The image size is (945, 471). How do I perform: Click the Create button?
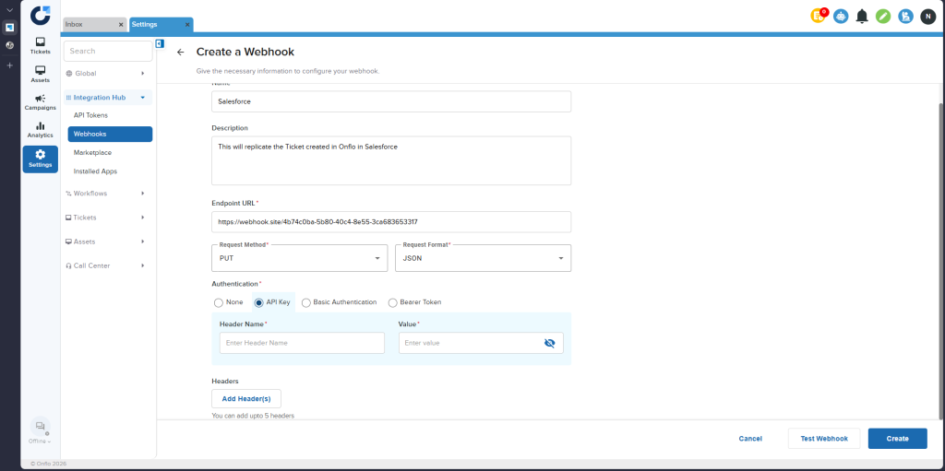click(x=897, y=439)
